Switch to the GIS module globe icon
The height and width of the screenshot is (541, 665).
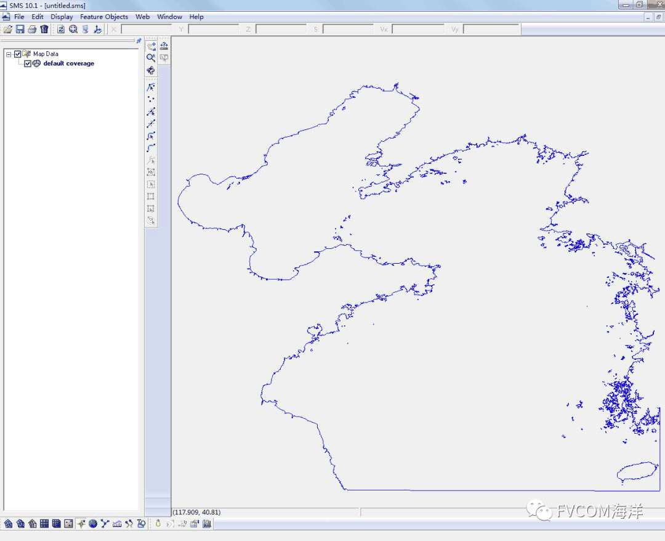click(92, 524)
